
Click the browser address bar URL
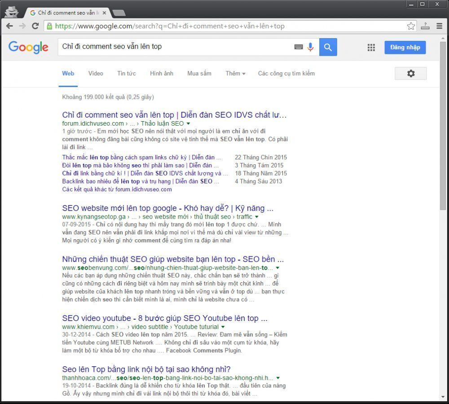[170, 26]
